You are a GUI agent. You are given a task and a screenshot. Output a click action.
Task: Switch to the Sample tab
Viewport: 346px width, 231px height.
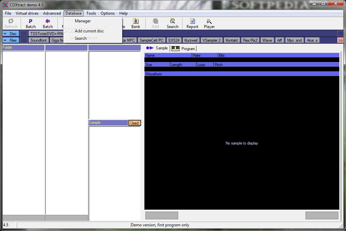(x=157, y=48)
